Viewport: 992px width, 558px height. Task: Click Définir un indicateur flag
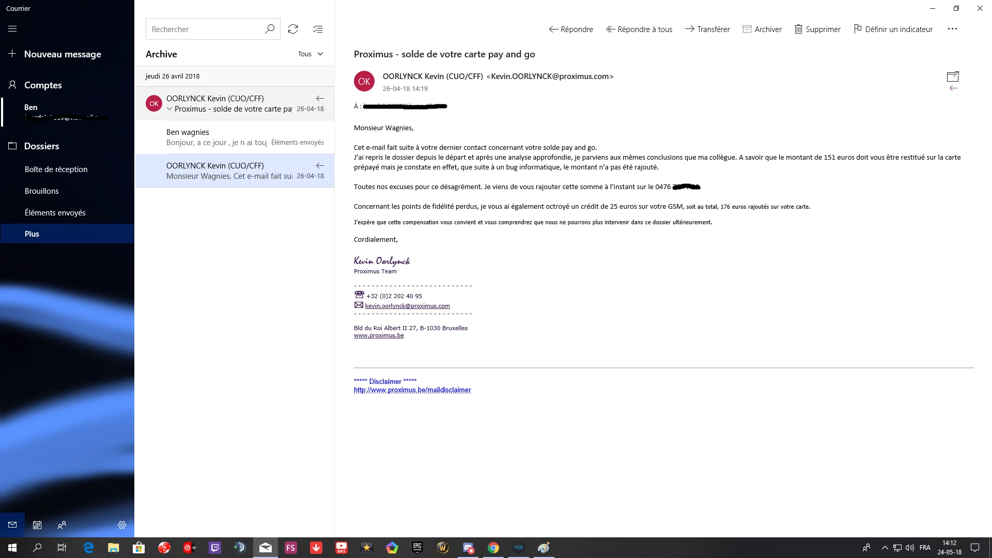893,29
